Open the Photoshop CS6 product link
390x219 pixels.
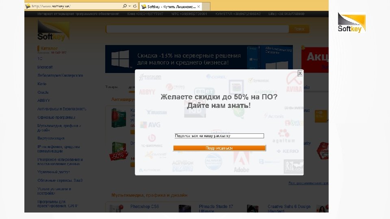coord(145,206)
